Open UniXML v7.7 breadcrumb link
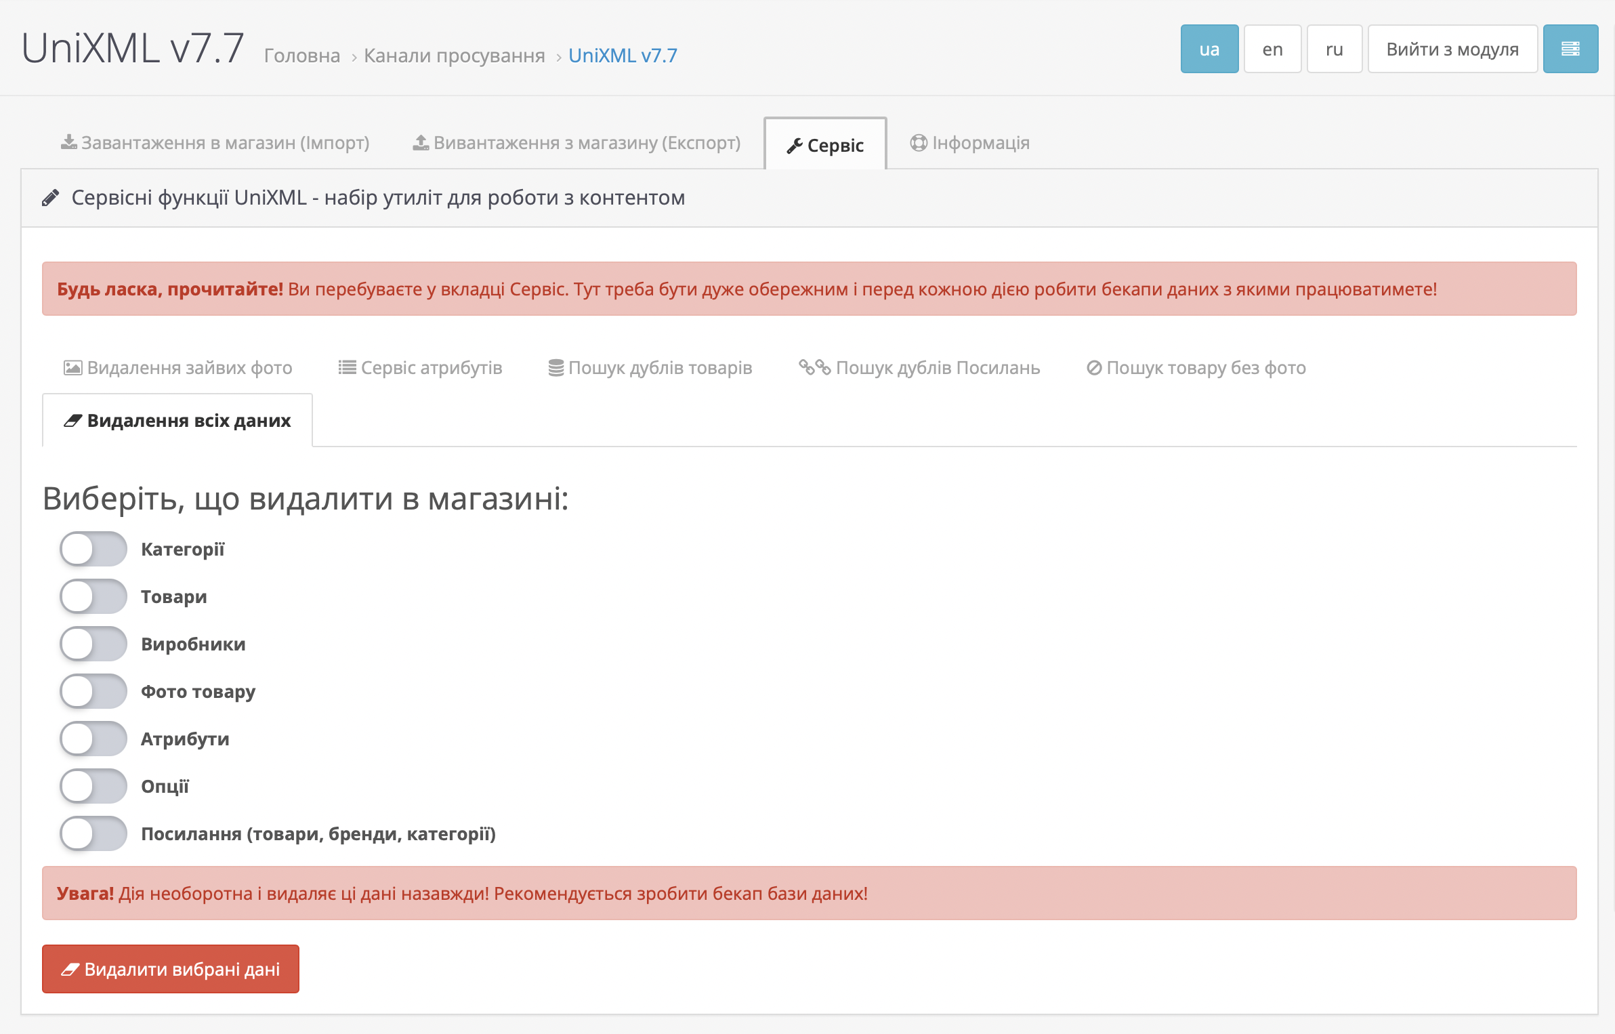This screenshot has height=1034, width=1615. coord(623,56)
